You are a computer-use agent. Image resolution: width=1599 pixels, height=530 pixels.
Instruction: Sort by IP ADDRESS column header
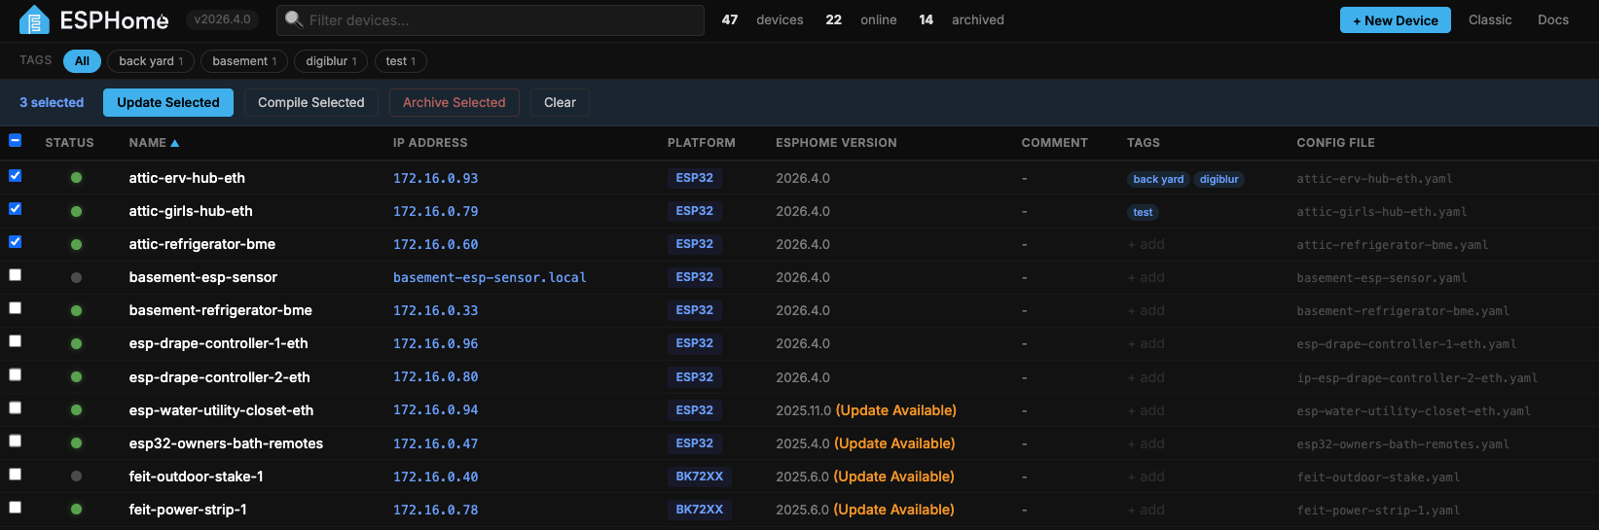click(x=430, y=143)
